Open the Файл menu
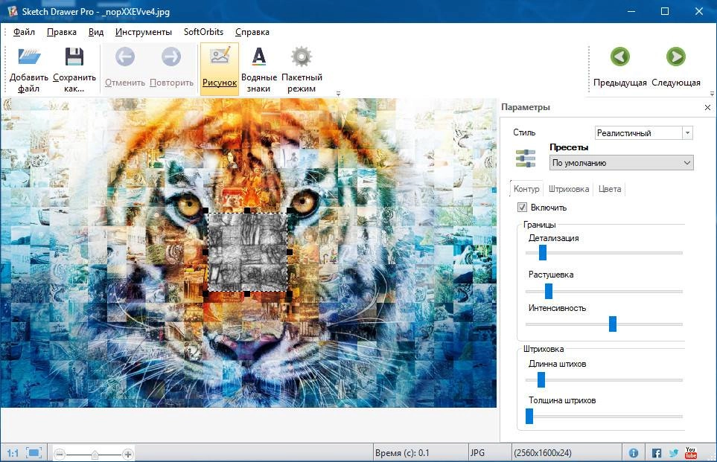717x462 pixels. (x=24, y=32)
